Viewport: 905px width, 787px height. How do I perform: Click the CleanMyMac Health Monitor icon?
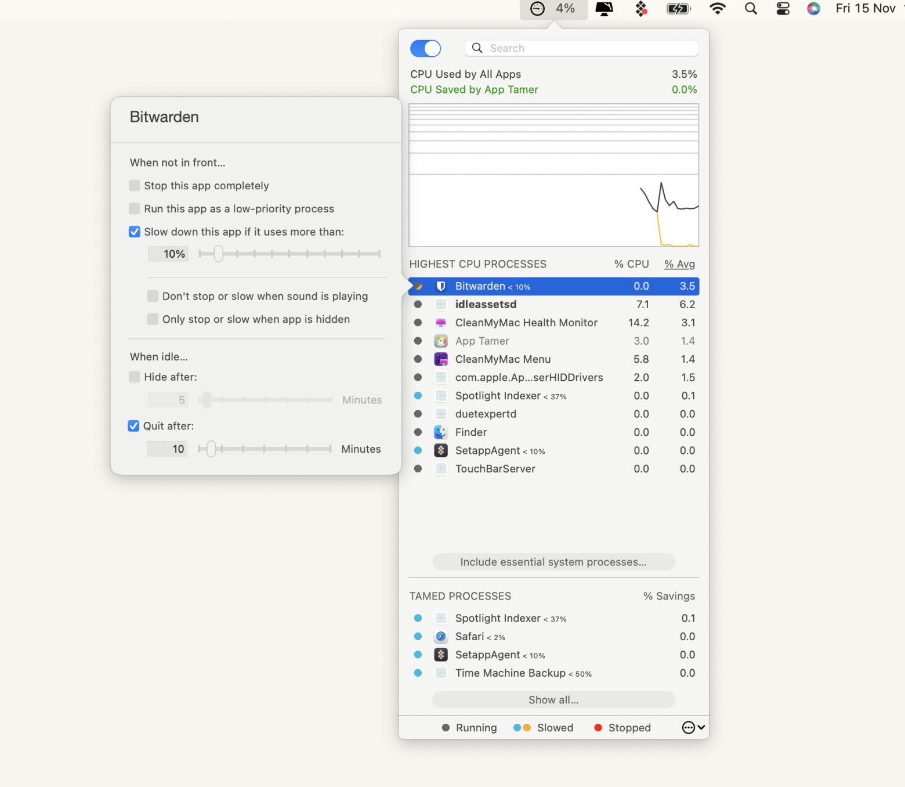[x=441, y=323]
